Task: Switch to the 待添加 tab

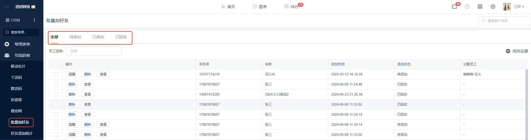Action: point(75,37)
